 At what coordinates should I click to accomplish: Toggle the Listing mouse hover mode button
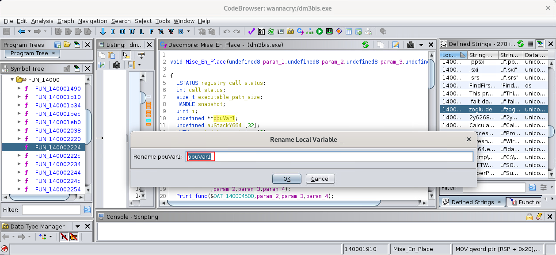click(126, 55)
